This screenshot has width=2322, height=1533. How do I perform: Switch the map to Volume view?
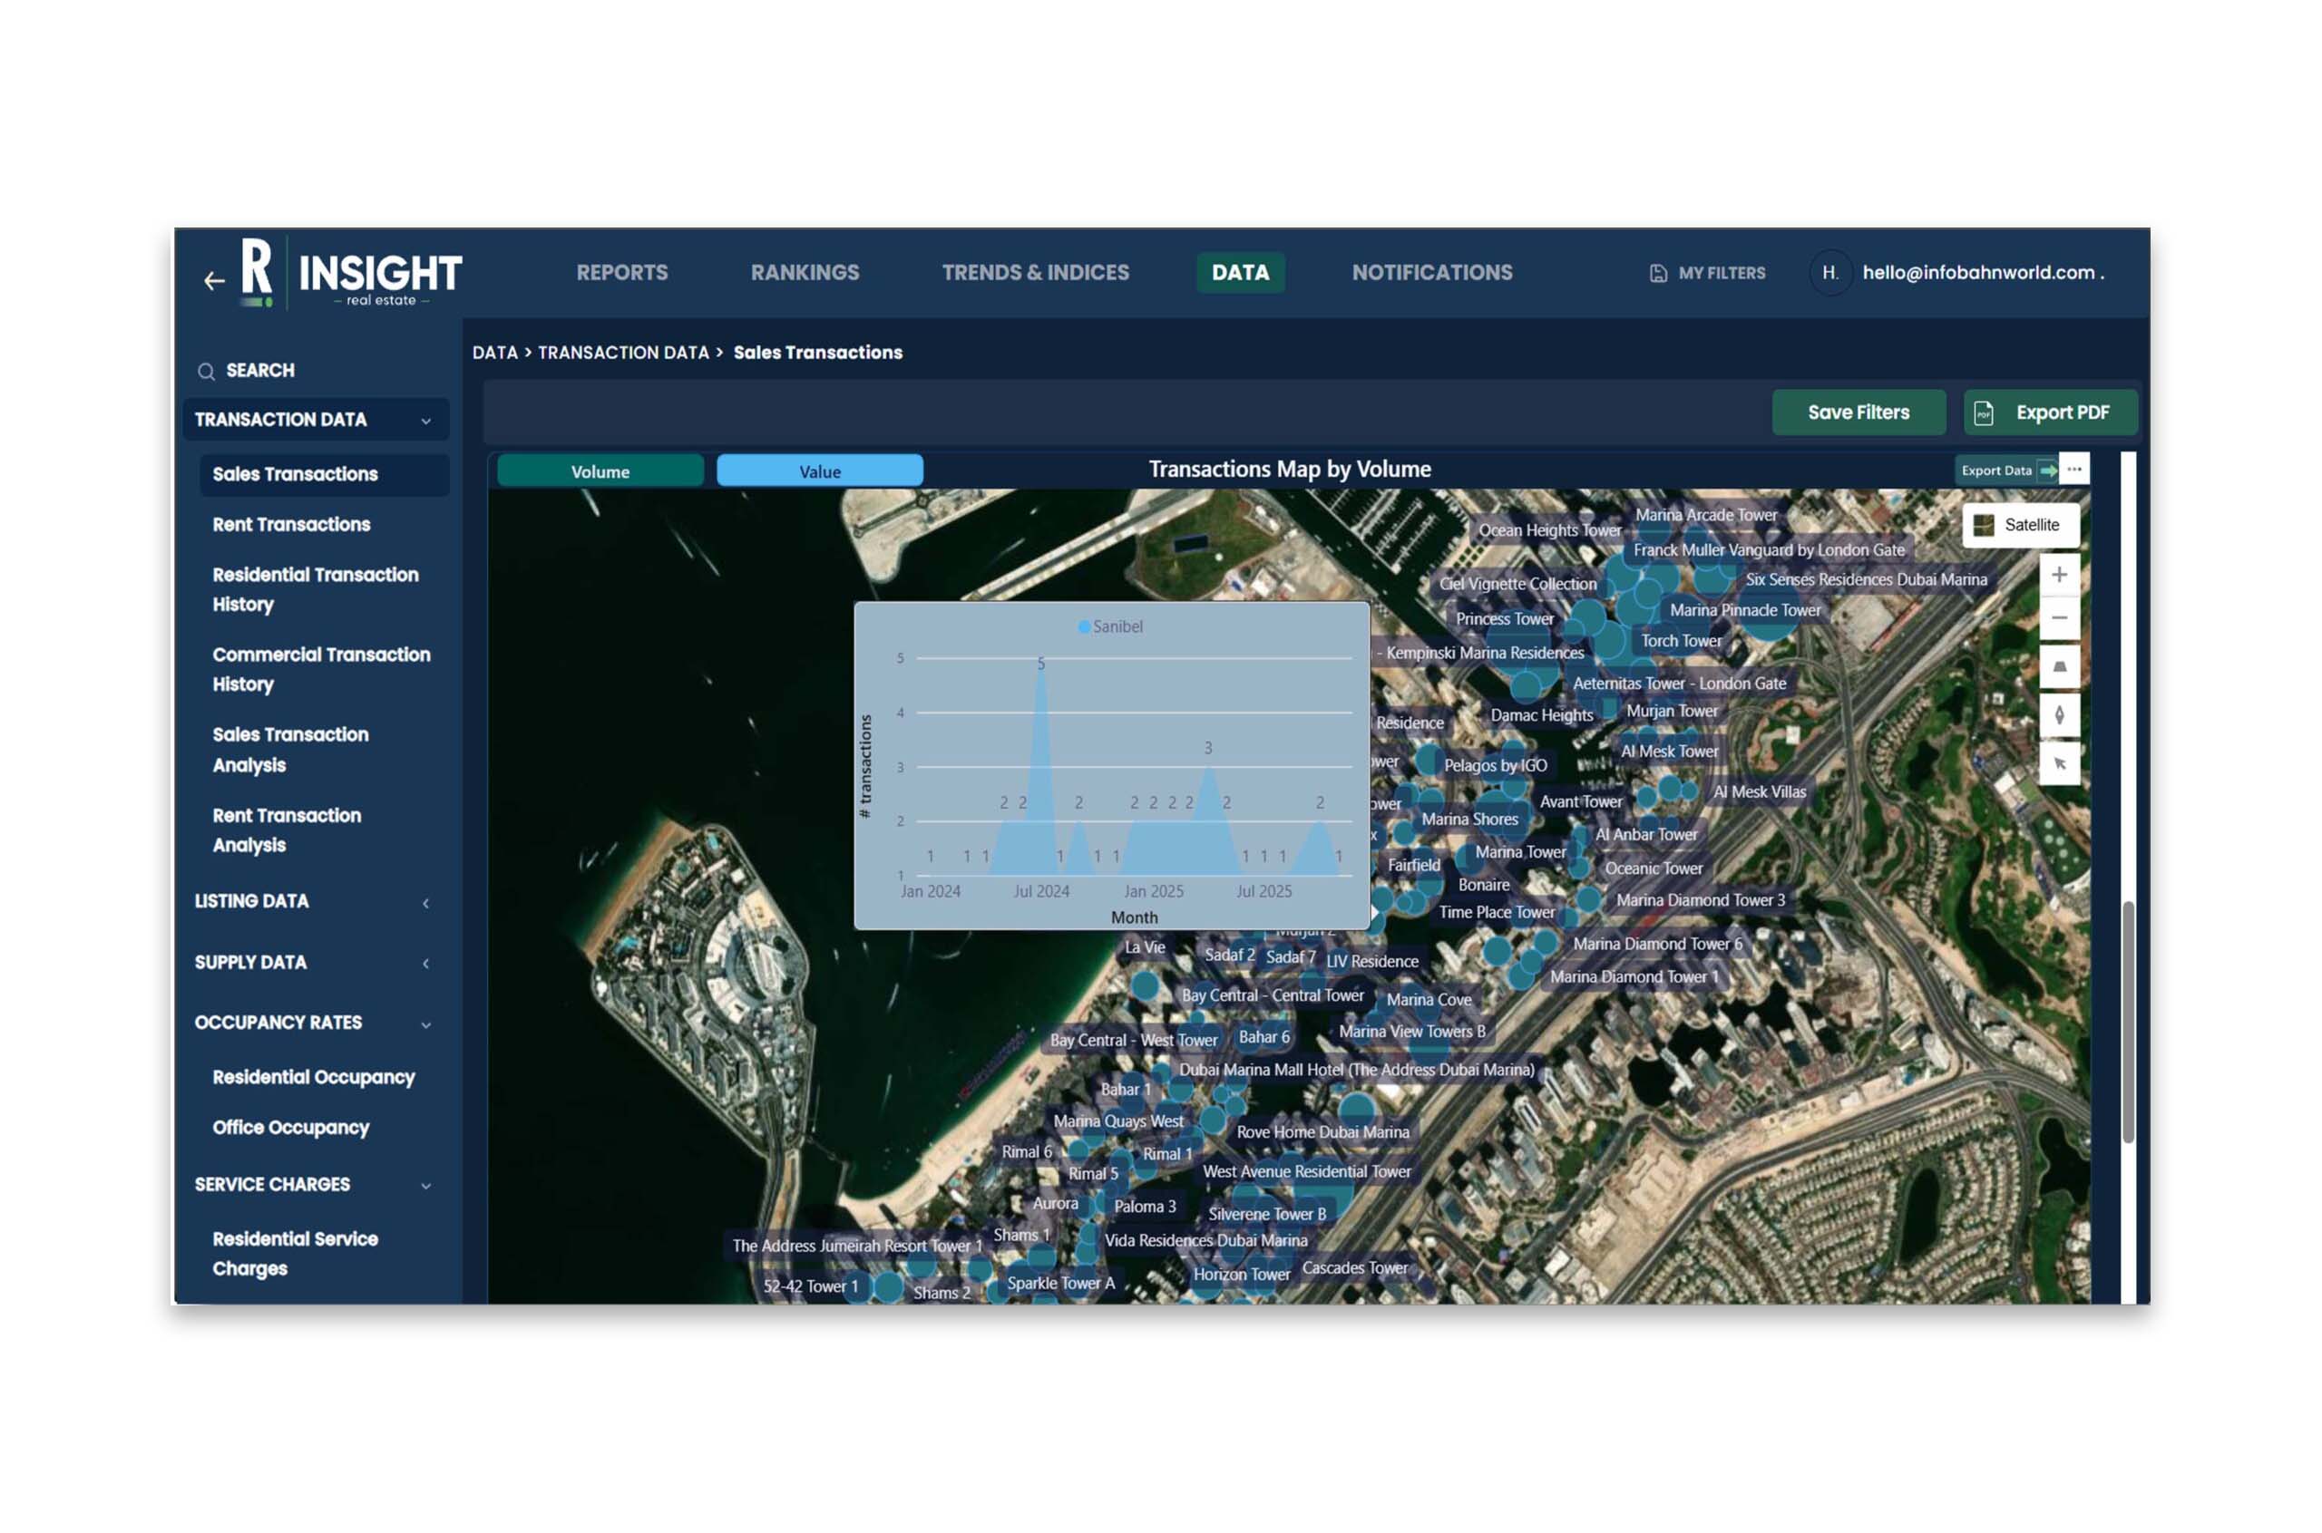click(600, 471)
